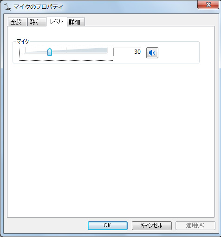
Task: Click the minimum end of the microphone slider
Action: pos(25,52)
